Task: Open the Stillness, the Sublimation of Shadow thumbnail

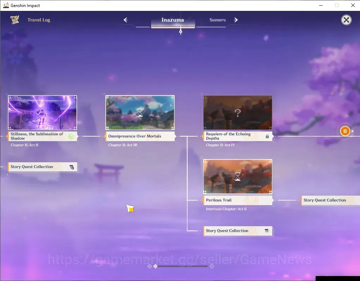Action: (43, 112)
